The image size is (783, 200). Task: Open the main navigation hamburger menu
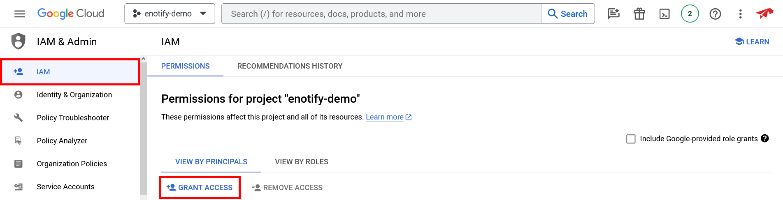click(19, 14)
